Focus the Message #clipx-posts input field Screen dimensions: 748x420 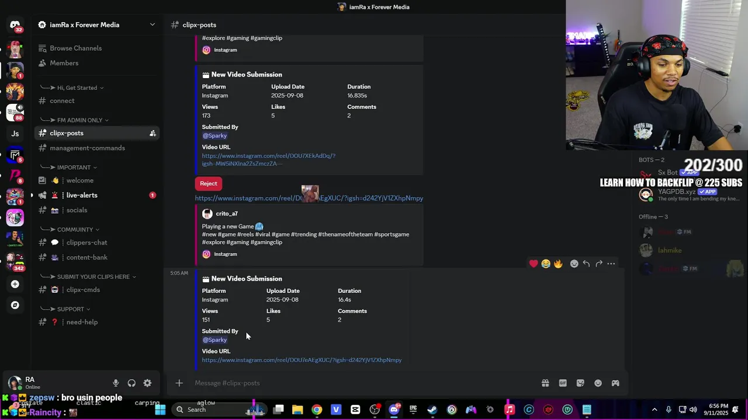tap(362, 383)
